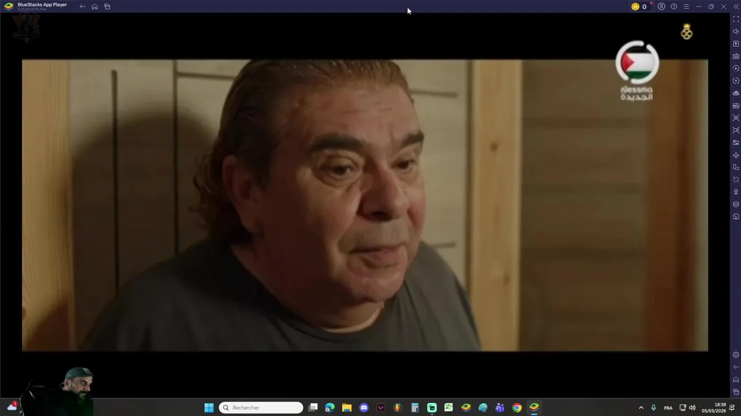
Task: Open the network and volume quick settings
Action: coord(688,408)
